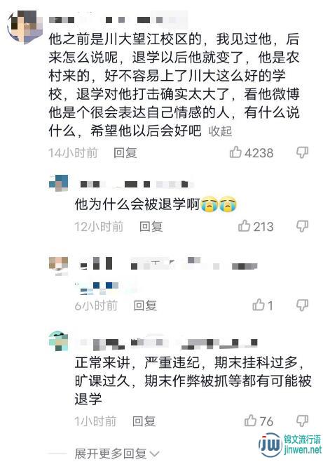The height and width of the screenshot is (462, 323).
Task: Open the top commenter's avatar profile
Action: click(x=25, y=27)
